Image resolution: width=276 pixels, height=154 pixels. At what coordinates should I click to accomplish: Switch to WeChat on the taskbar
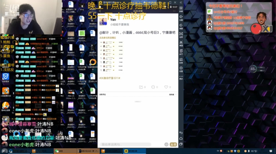pos(65,151)
